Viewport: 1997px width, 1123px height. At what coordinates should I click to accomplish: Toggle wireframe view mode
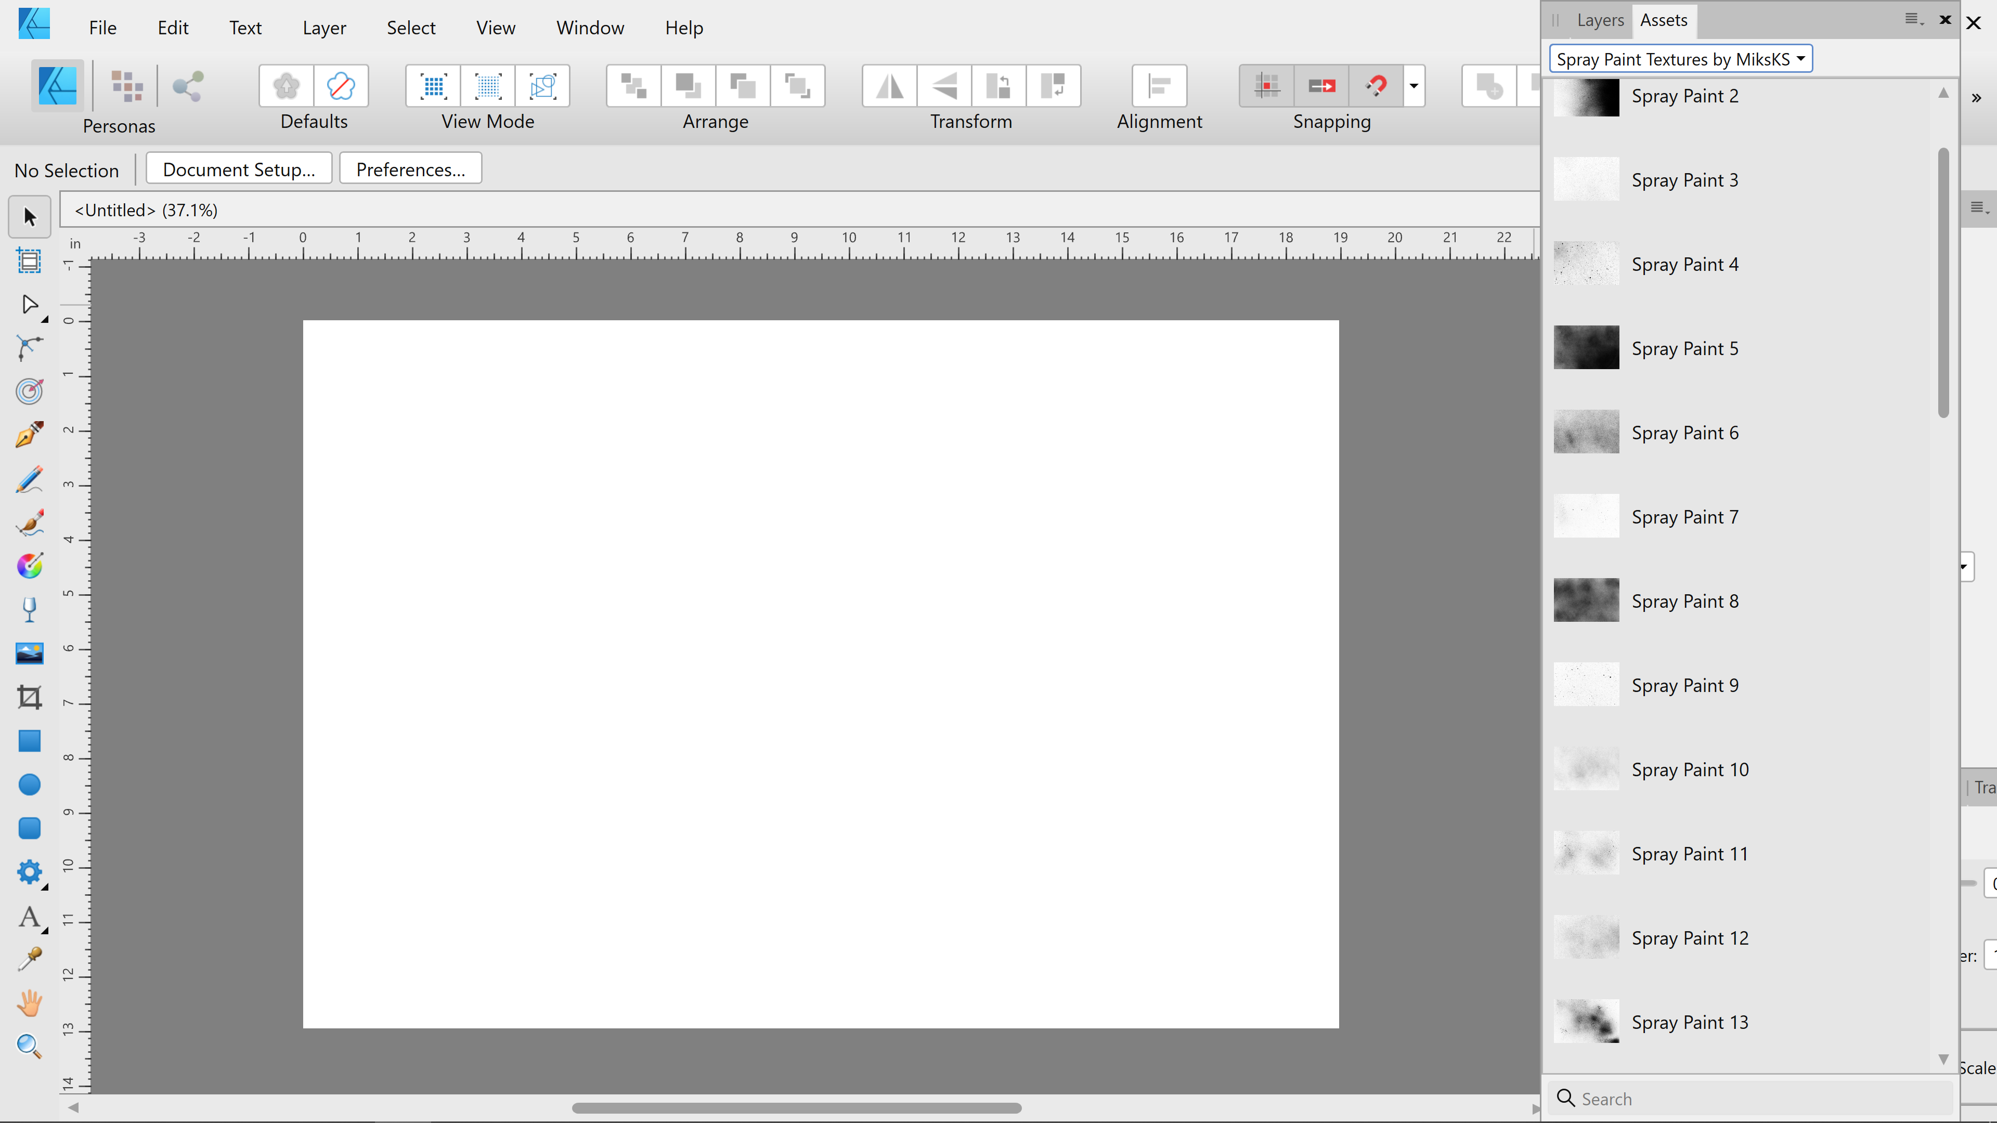542,85
